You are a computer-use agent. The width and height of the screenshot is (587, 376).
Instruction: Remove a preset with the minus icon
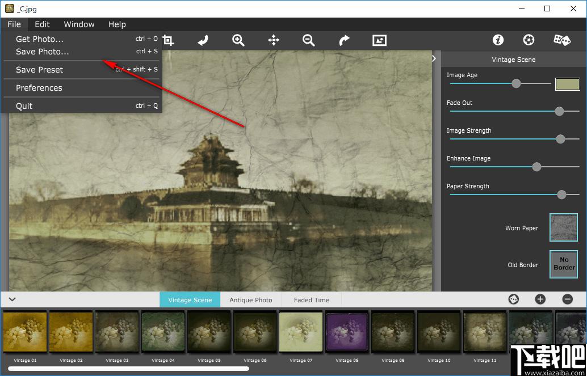(x=568, y=299)
